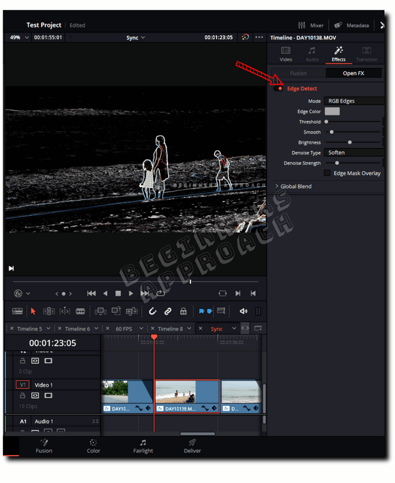Viewport: 395px width, 483px height.
Task: Open the Timeline 8 tab dropdown arrow
Action: pos(189,329)
